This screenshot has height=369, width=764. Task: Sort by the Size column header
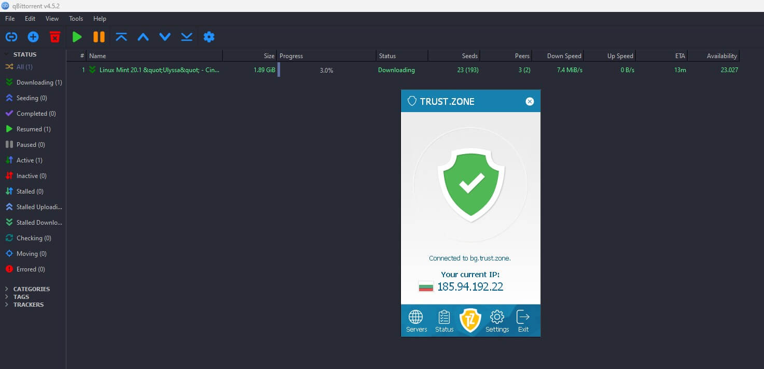[250, 56]
